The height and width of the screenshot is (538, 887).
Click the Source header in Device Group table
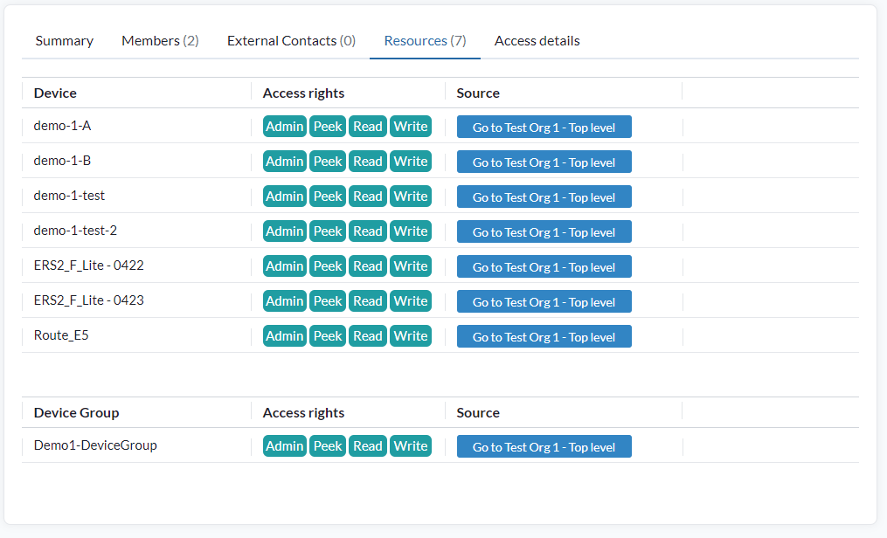[478, 412]
